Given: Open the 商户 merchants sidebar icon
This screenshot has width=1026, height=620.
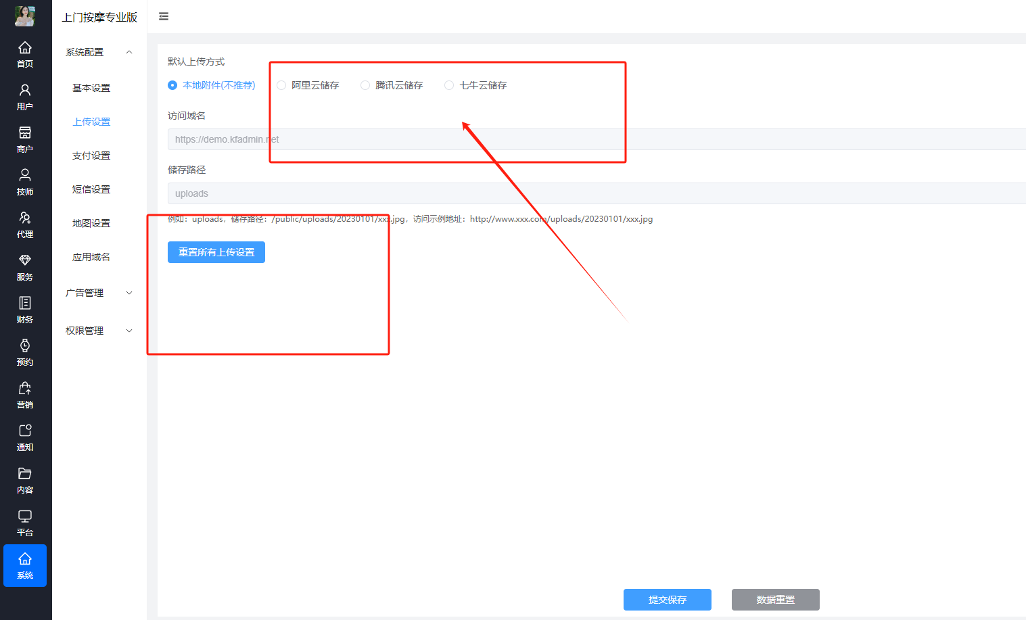Looking at the screenshot, I should point(25,140).
